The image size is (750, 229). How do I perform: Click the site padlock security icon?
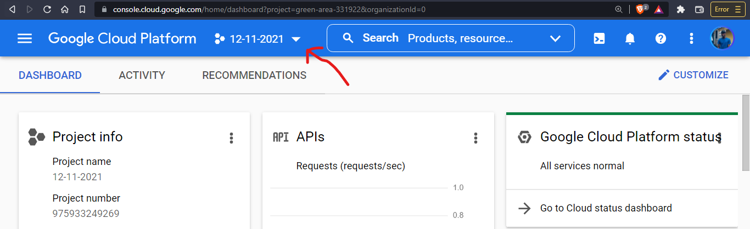click(x=103, y=9)
